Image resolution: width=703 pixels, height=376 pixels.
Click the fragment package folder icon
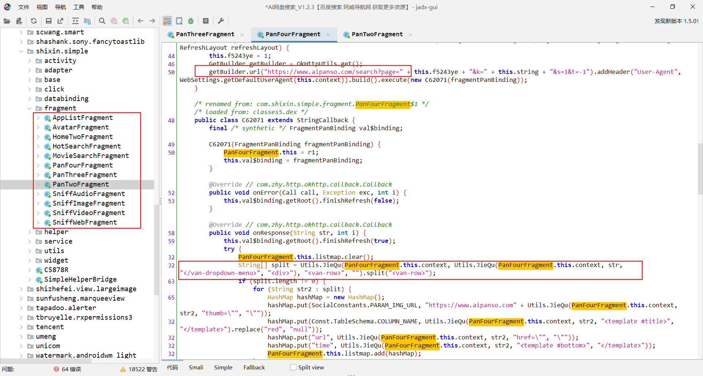point(39,108)
